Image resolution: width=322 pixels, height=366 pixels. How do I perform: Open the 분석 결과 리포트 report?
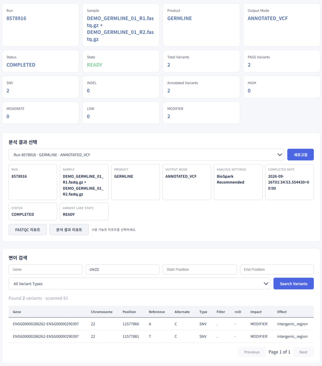point(69,230)
